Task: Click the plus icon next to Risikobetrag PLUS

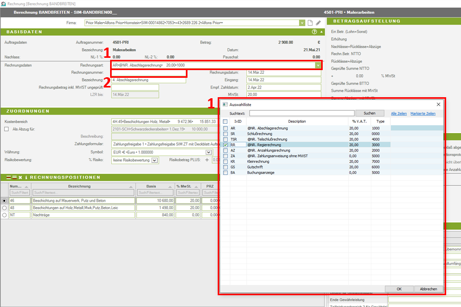Action: (207, 160)
